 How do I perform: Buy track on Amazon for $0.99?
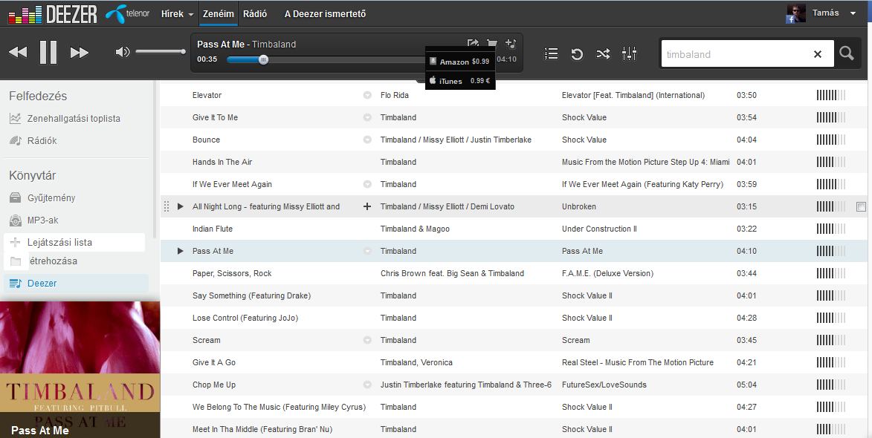[x=460, y=62]
